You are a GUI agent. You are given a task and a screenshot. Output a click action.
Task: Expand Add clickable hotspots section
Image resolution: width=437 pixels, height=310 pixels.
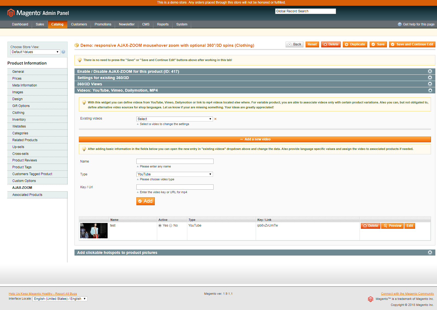pyautogui.click(x=255, y=253)
